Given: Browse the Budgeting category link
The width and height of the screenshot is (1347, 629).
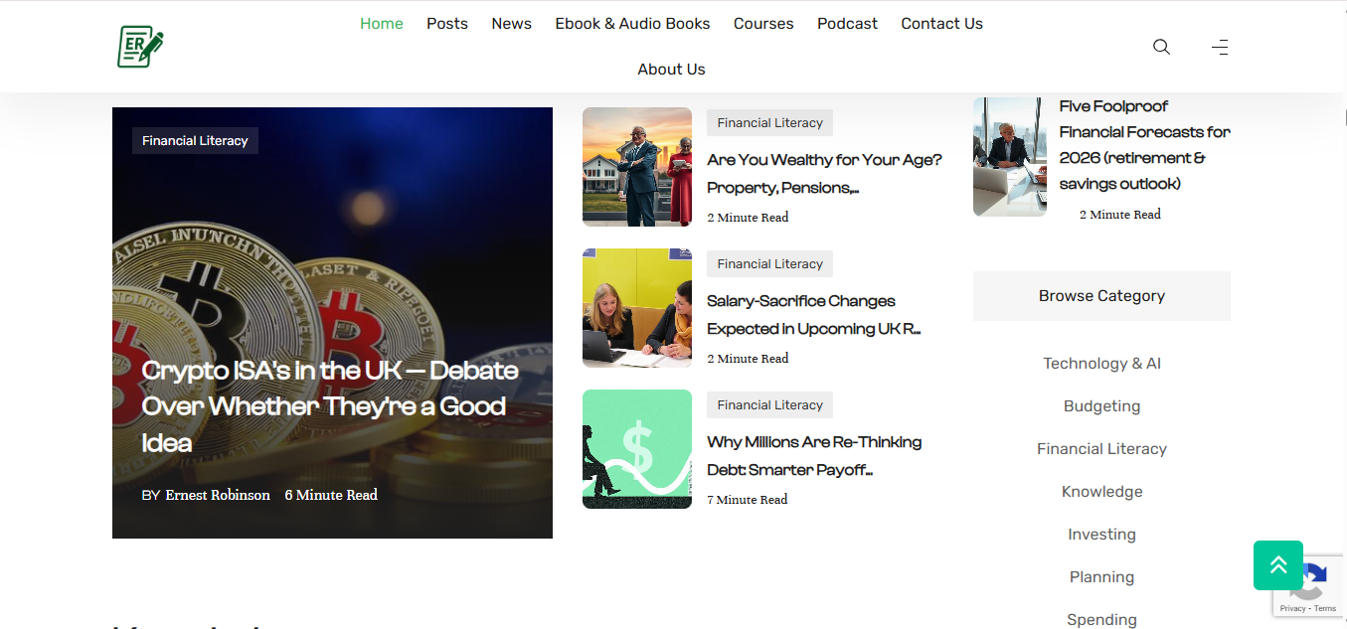Looking at the screenshot, I should click(x=1101, y=406).
